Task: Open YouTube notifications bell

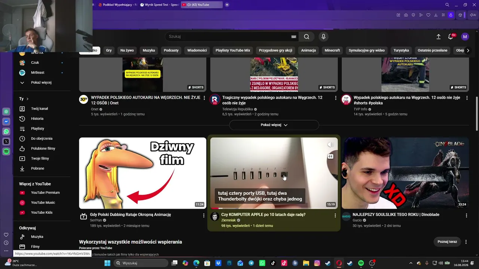Action: point(451,37)
